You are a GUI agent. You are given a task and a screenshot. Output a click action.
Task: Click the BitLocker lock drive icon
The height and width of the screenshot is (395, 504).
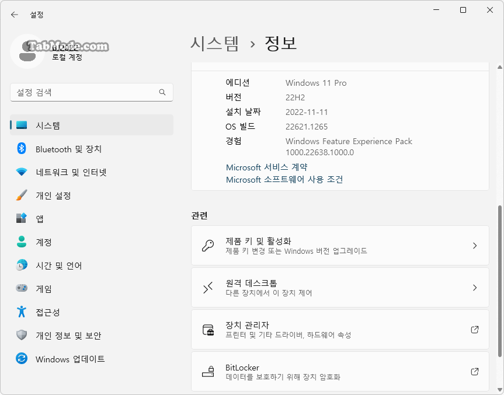coord(208,372)
